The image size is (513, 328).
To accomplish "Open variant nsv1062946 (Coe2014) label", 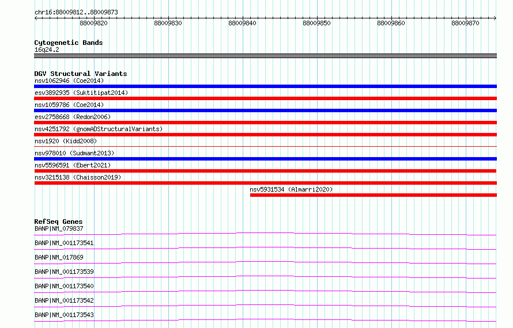I will [x=69, y=81].
